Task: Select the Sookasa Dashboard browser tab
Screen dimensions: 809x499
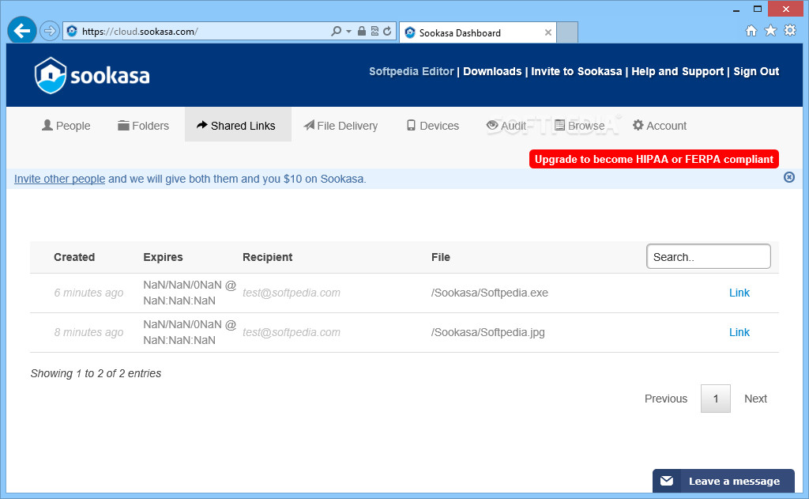Action: click(x=477, y=32)
